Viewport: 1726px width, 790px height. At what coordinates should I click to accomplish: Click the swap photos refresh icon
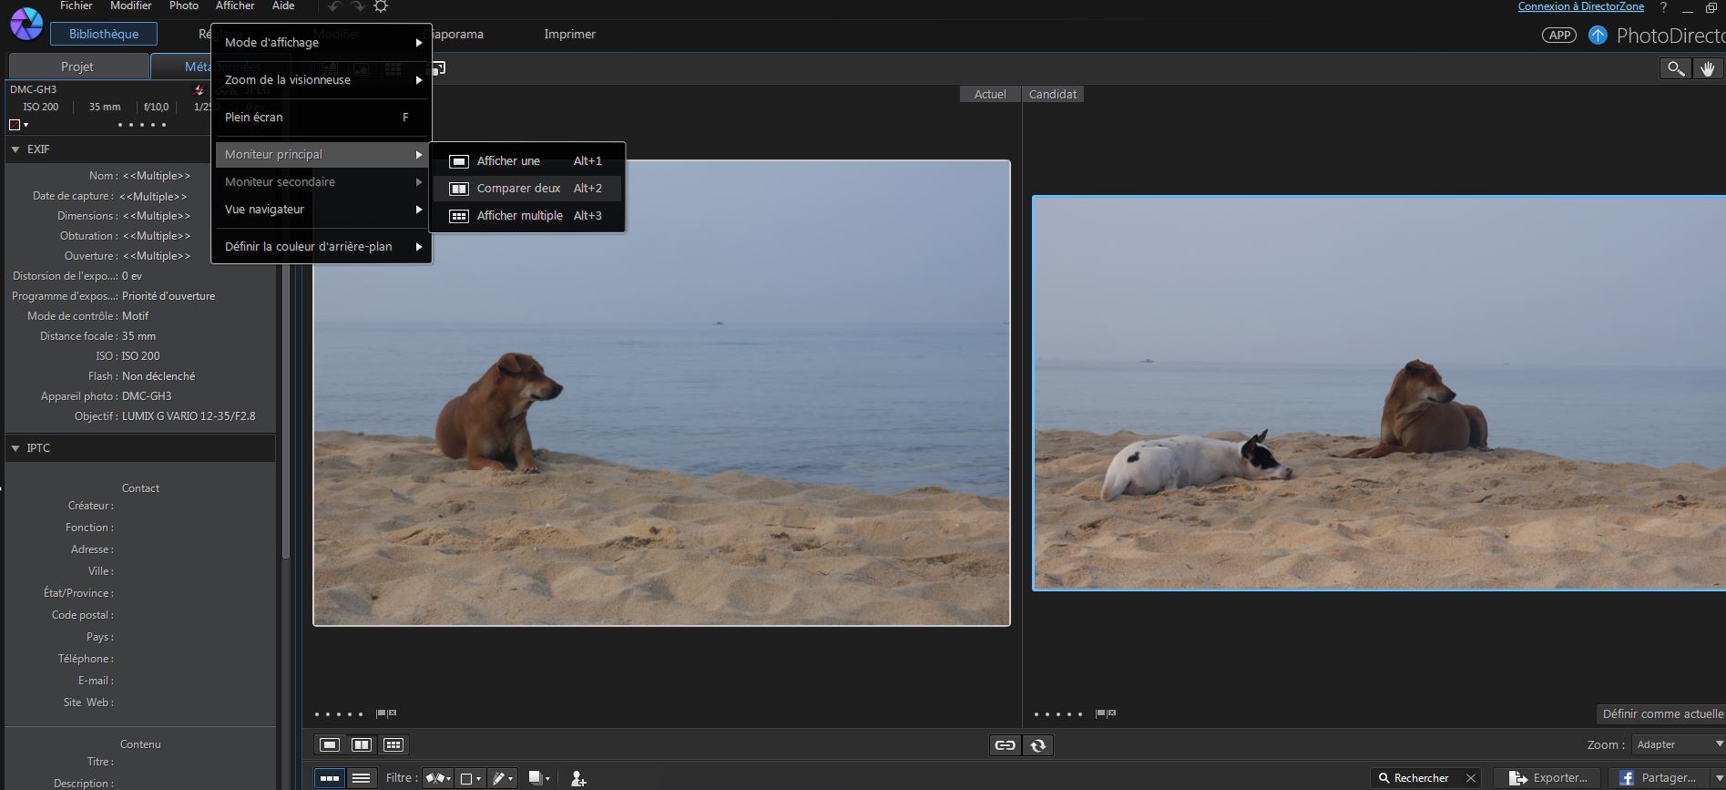pos(1037,745)
